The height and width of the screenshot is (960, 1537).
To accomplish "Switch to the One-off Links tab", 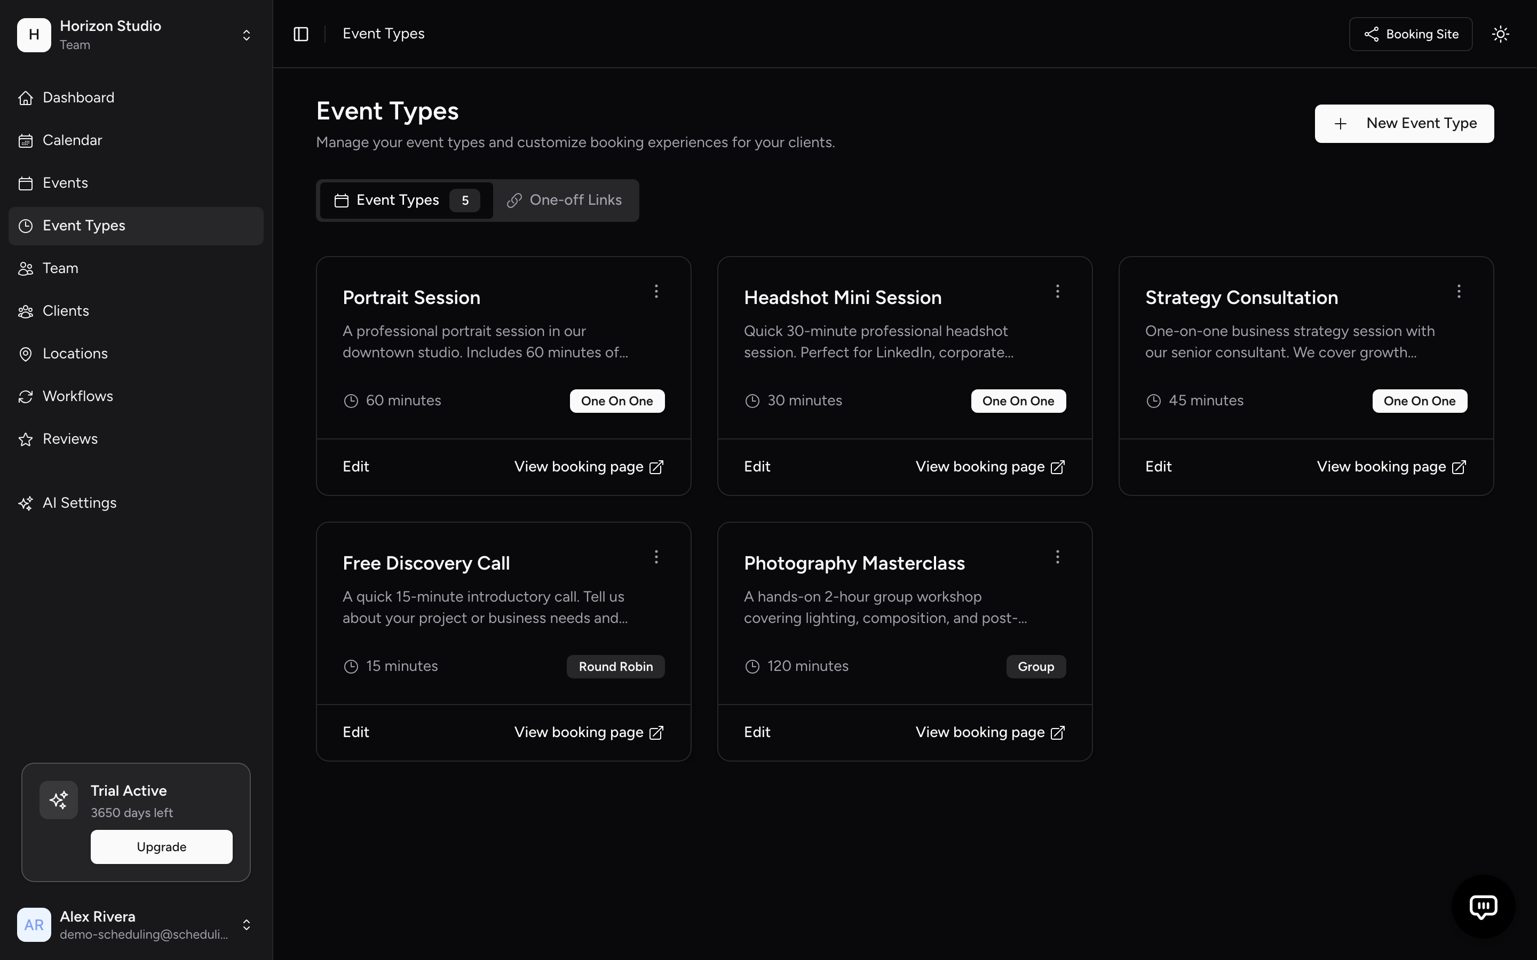I will point(564,201).
